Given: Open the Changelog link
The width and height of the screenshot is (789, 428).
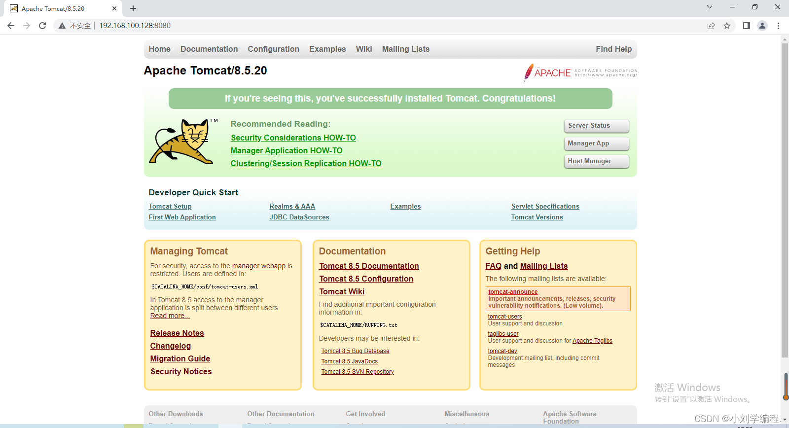Looking at the screenshot, I should pyautogui.click(x=170, y=346).
